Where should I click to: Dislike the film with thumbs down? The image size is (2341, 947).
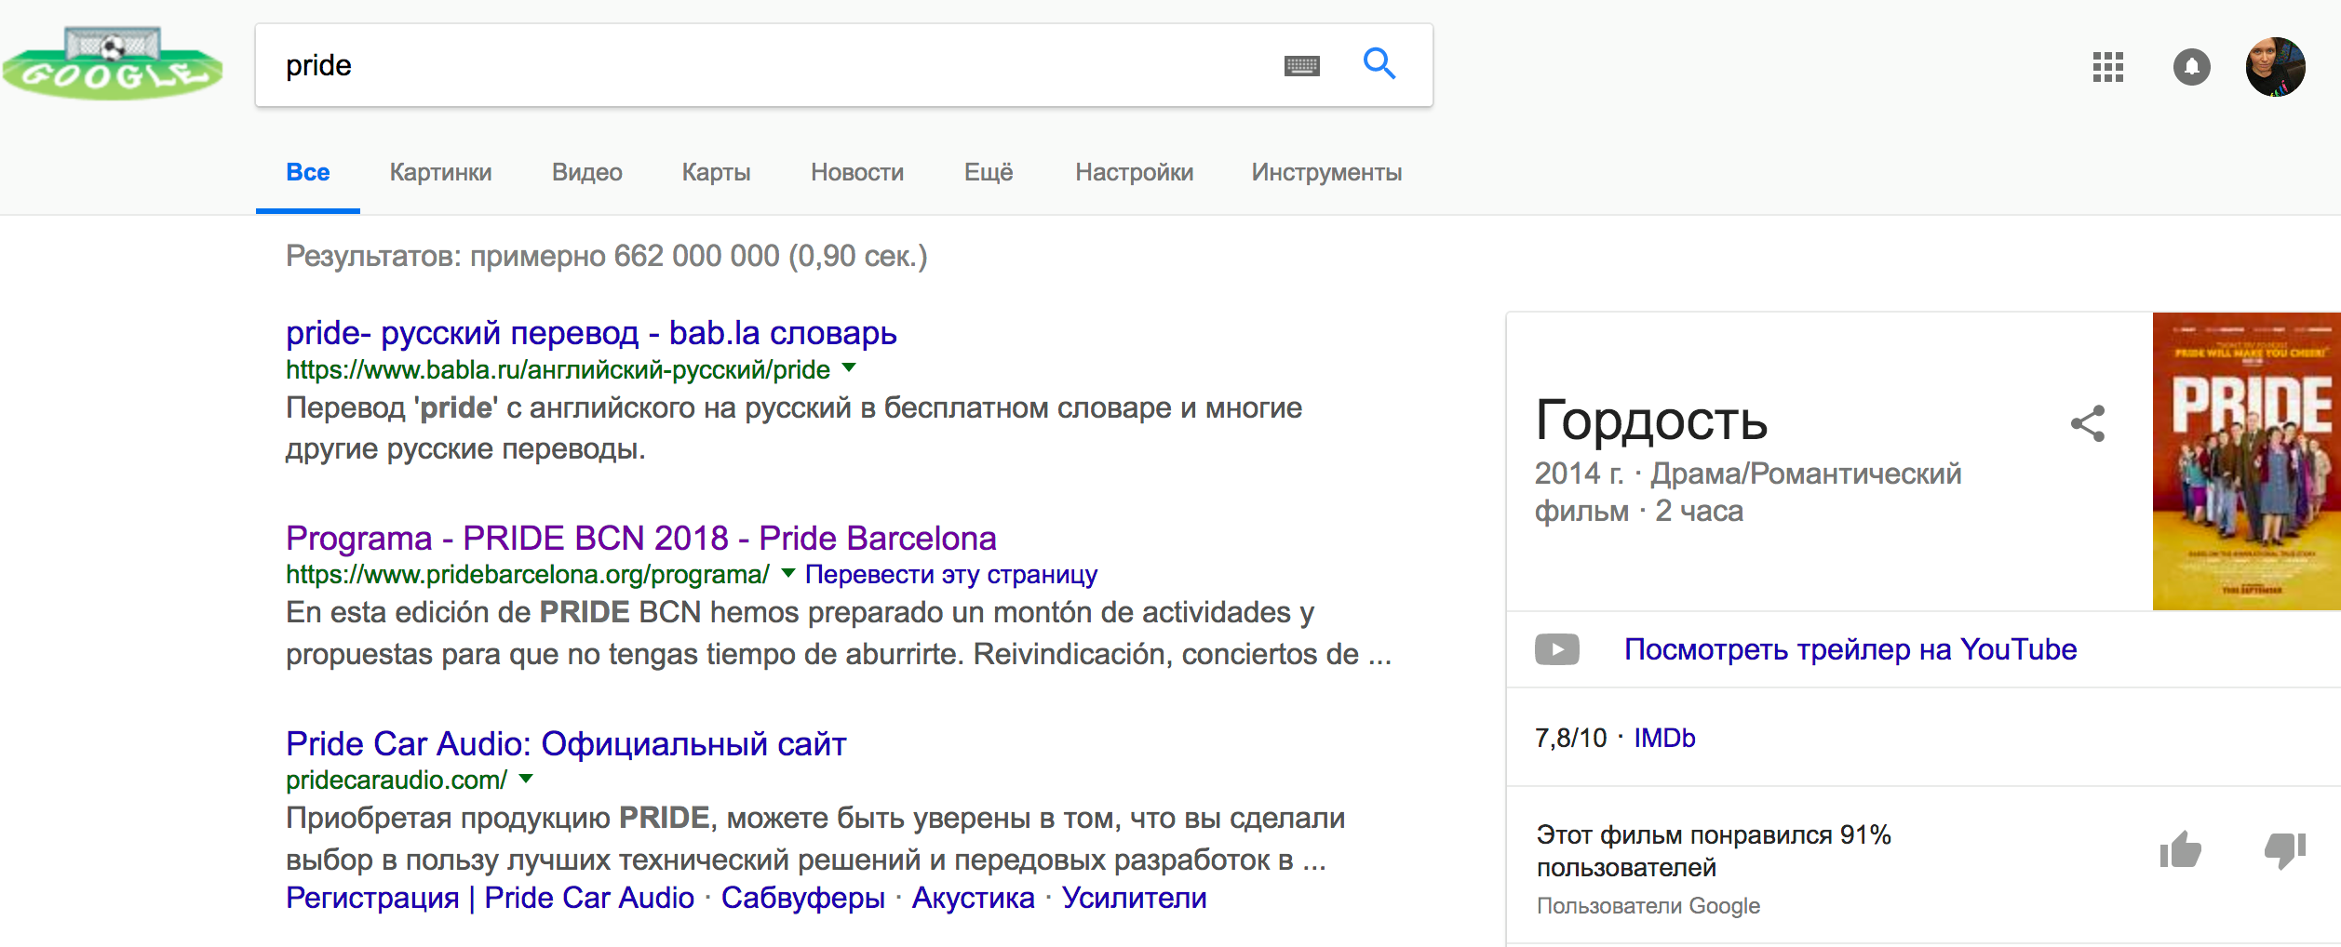[2284, 850]
